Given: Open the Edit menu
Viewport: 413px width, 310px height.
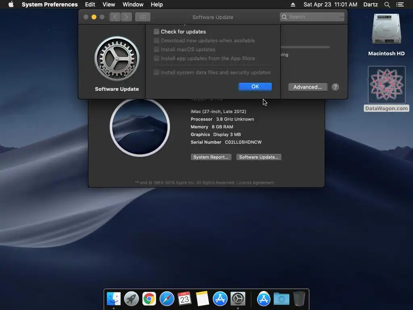Looking at the screenshot, I should [x=90, y=4].
